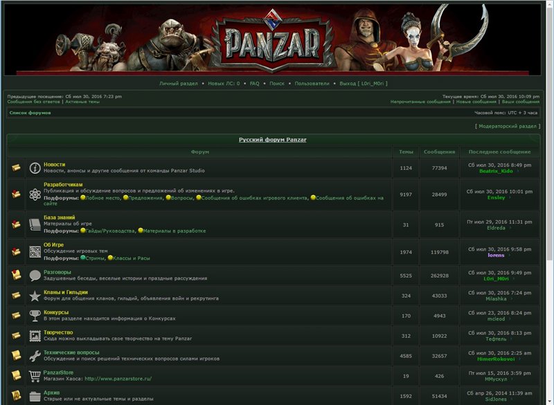Click the picture icon beside Творчество

(x=35, y=336)
